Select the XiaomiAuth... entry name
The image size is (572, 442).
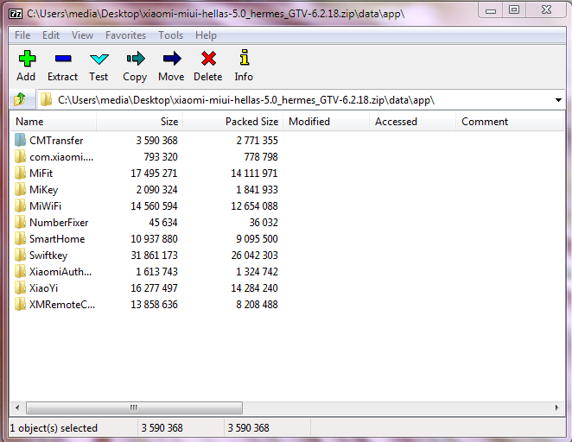(x=60, y=271)
